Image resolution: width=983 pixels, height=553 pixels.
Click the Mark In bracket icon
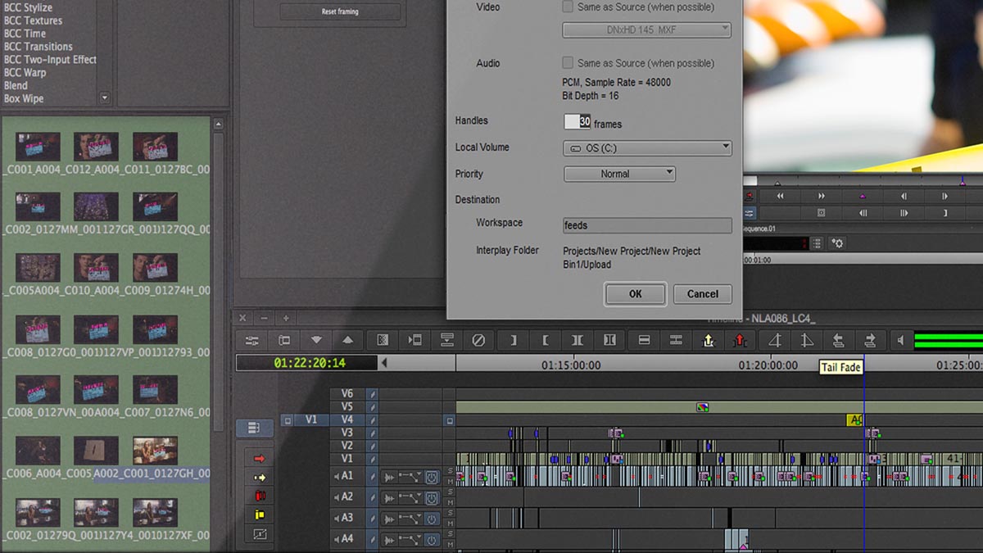pyautogui.click(x=546, y=340)
